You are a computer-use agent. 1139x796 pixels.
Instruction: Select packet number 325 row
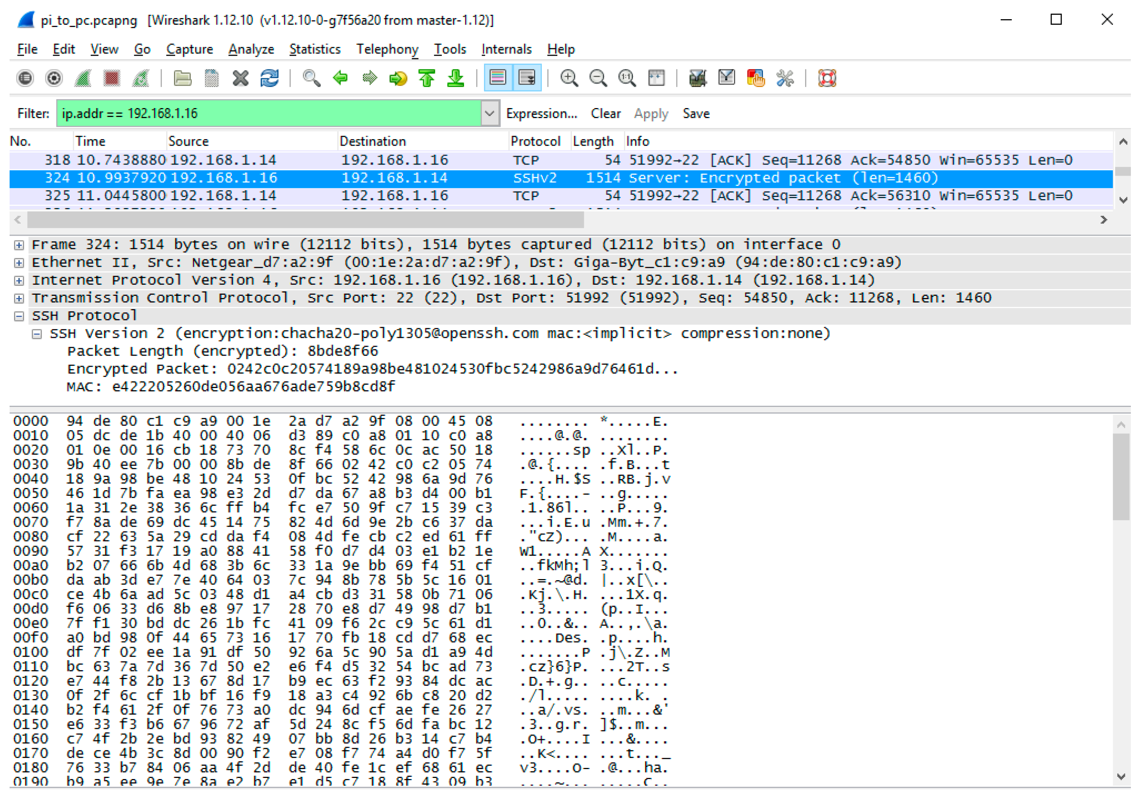[561, 196]
